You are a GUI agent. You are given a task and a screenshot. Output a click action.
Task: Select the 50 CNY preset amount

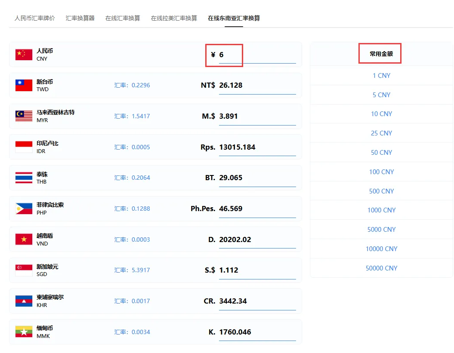[381, 153]
